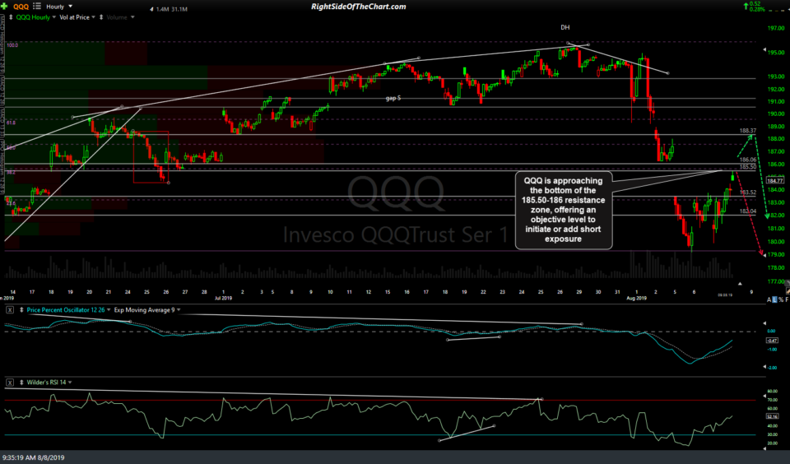Click the 9:35:19 AM 8/8/2019 timestamp
The height and width of the screenshot is (464, 790).
[33, 457]
